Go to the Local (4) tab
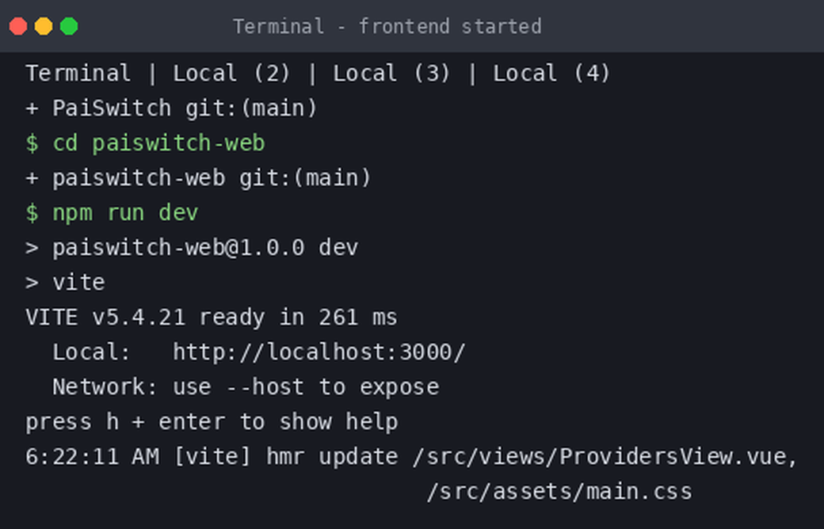The image size is (824, 529). tap(551, 73)
